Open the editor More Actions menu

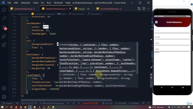coord(148,8)
